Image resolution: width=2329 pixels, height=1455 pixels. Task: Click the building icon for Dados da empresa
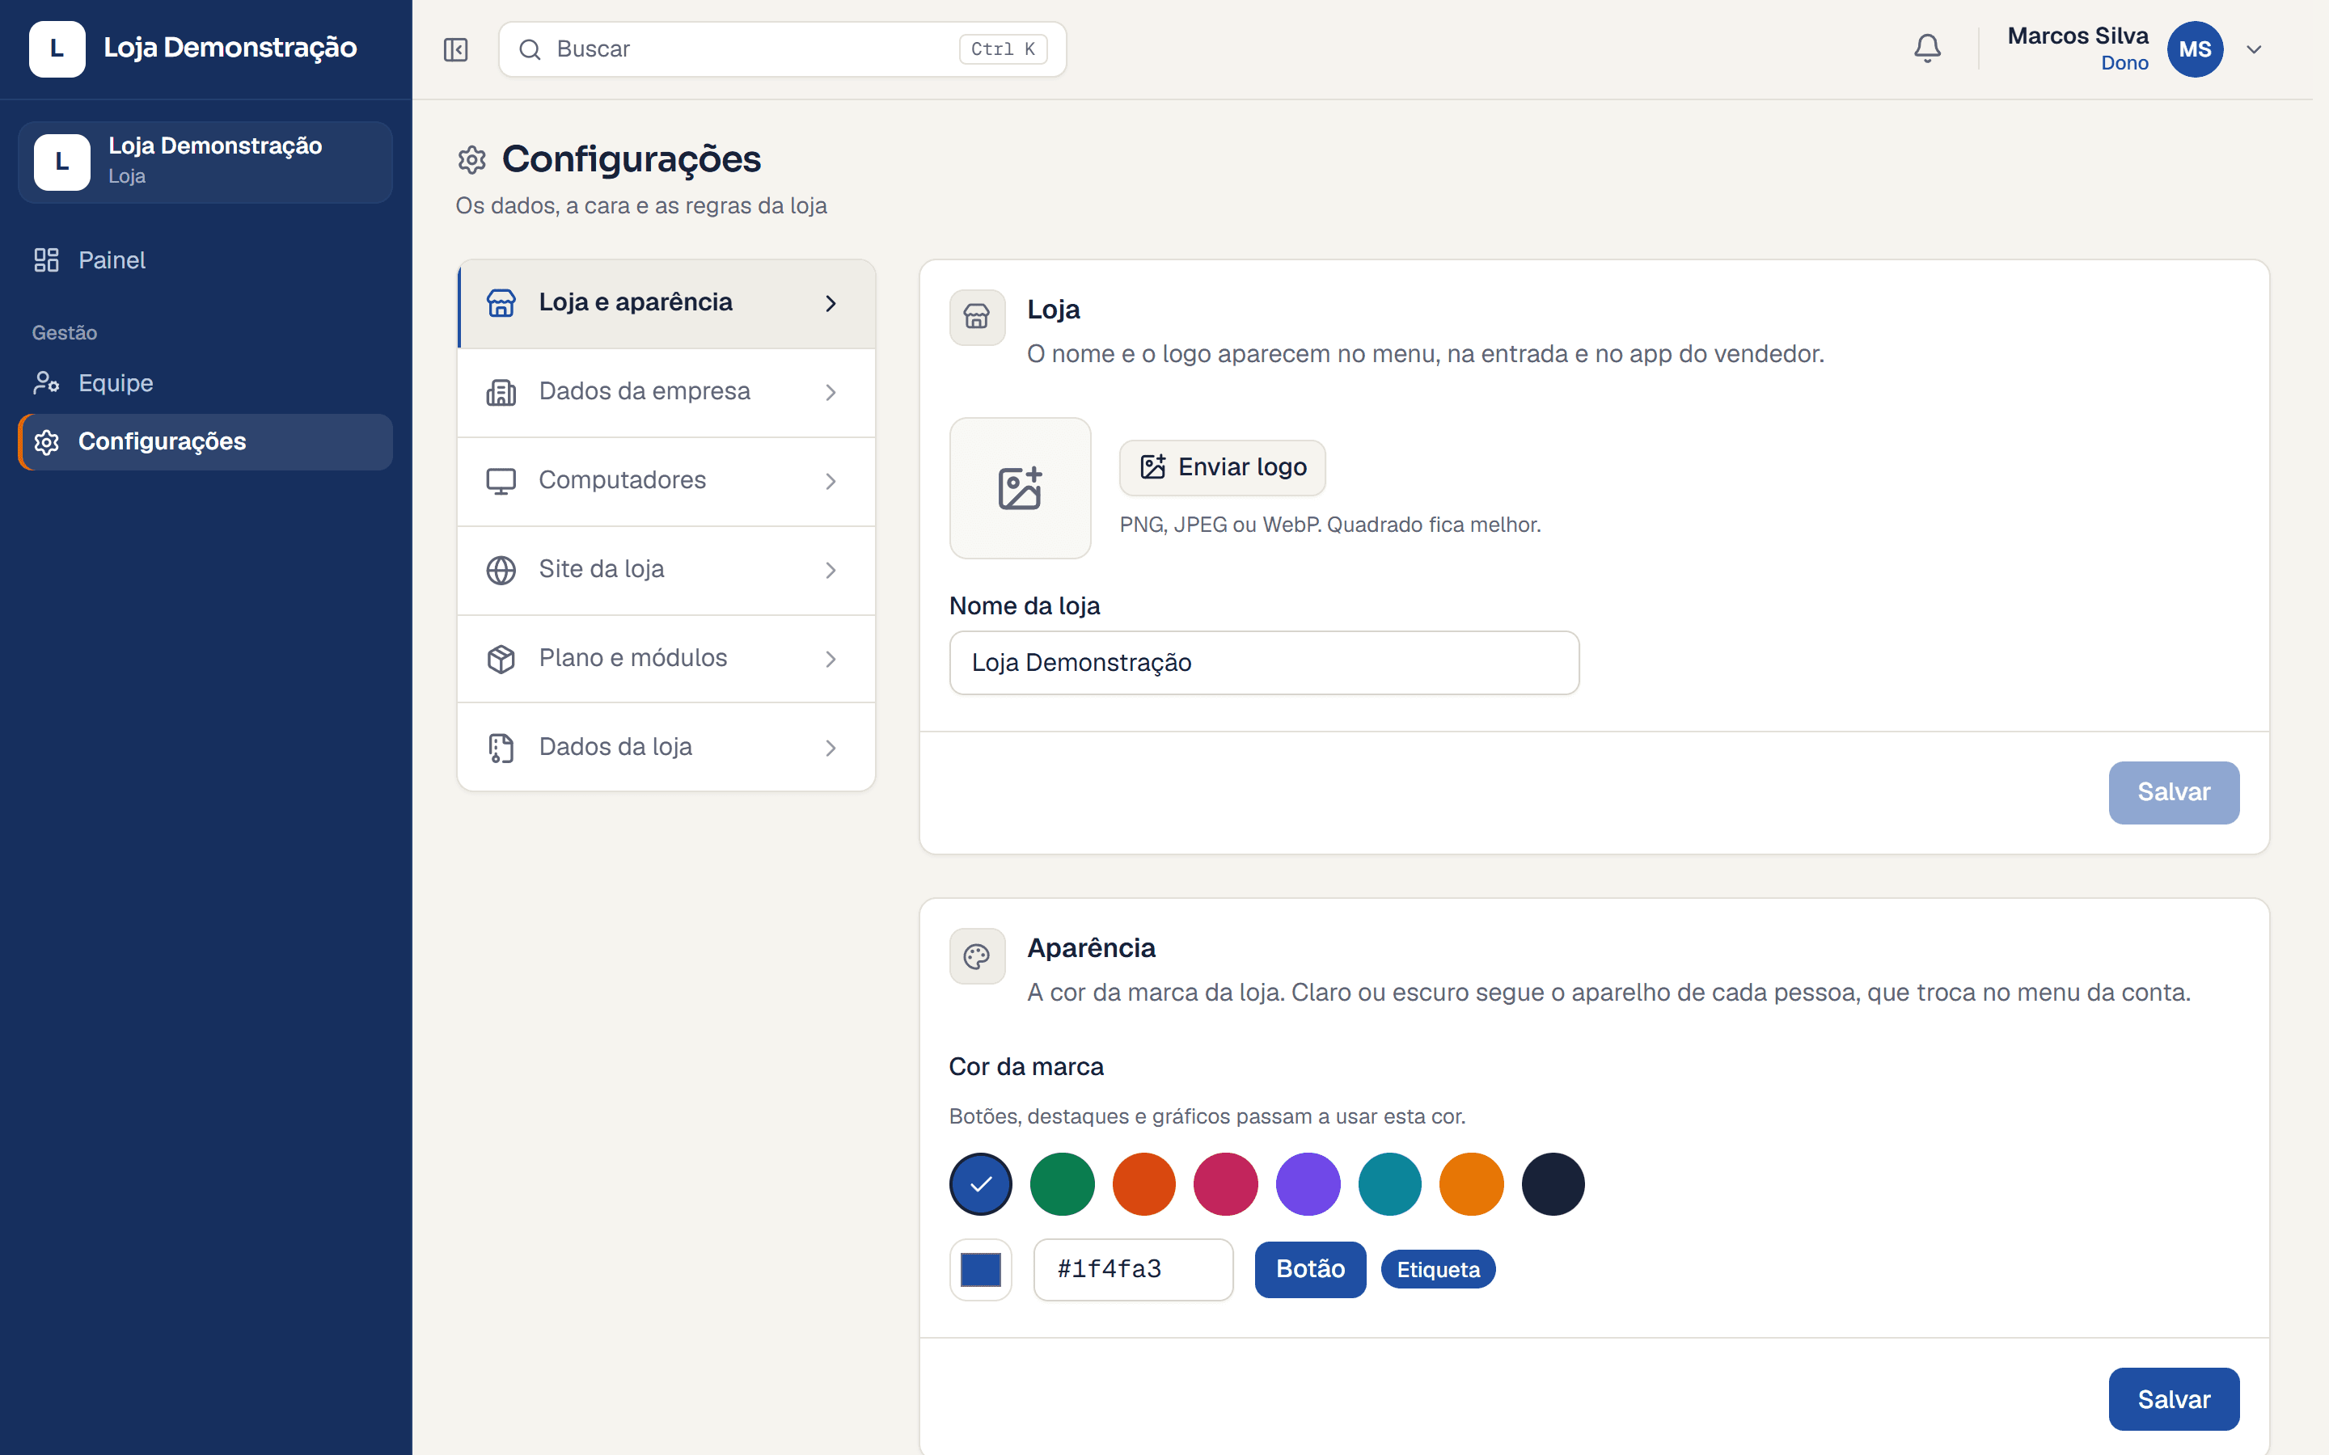pos(501,392)
